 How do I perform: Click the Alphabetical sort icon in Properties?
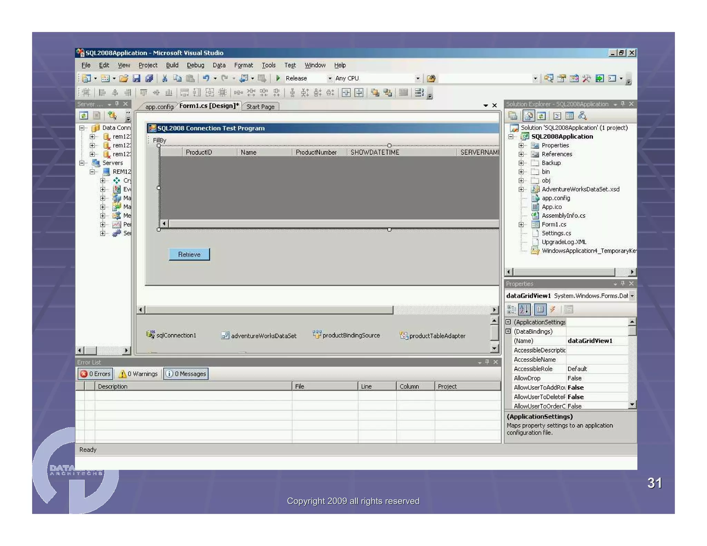pyautogui.click(x=524, y=309)
